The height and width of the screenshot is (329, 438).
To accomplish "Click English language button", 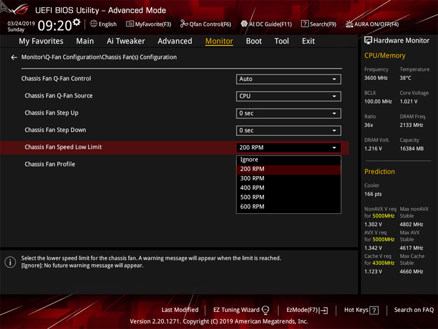I will click(x=108, y=24).
